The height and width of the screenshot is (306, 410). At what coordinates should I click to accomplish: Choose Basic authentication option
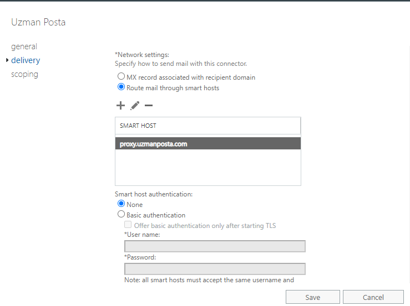click(121, 214)
